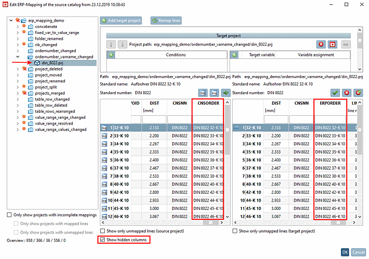Click the CNSORDER column header
The image size is (369, 259).
[208, 104]
